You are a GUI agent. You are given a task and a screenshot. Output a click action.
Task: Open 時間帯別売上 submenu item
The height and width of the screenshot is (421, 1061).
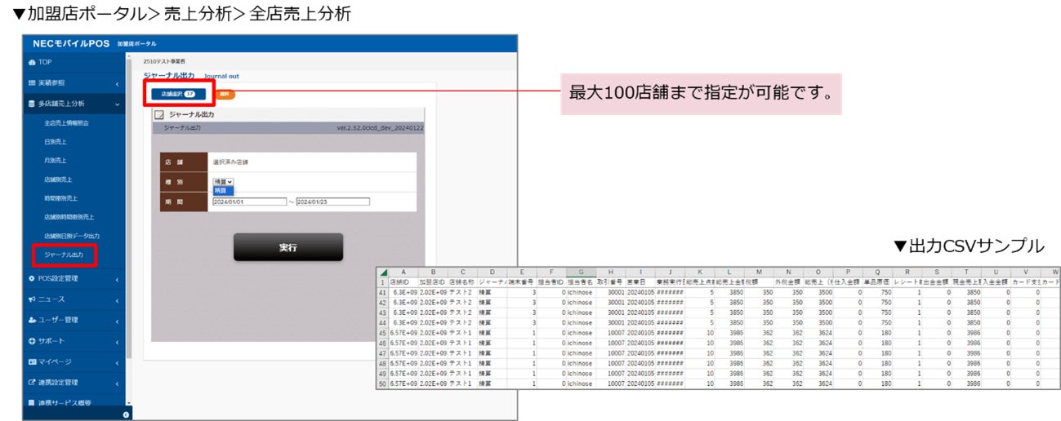(61, 198)
